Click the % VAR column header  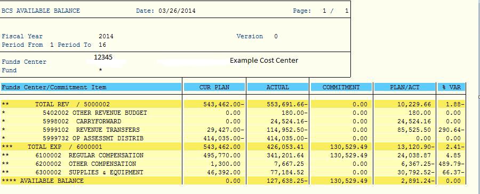coord(451,87)
